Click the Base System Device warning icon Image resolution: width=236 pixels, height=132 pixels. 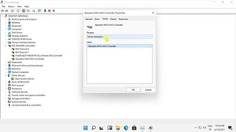click(13, 79)
